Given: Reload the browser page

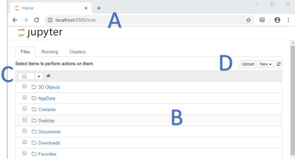Looking at the screenshot, I should 37,20.
